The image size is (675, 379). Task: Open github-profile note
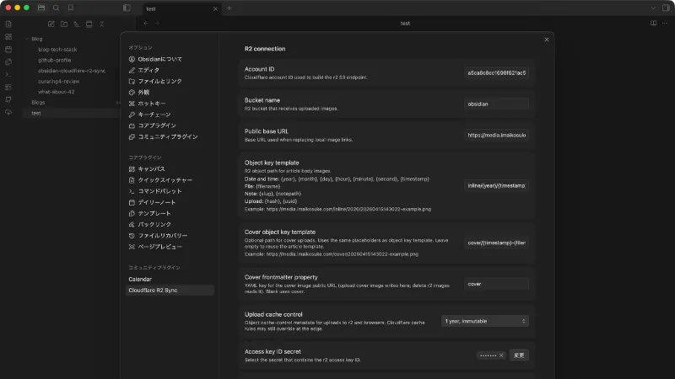click(x=55, y=60)
